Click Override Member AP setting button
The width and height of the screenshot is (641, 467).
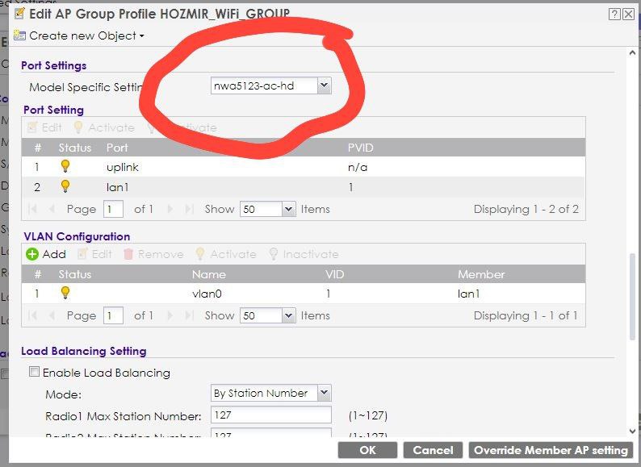coord(551,450)
